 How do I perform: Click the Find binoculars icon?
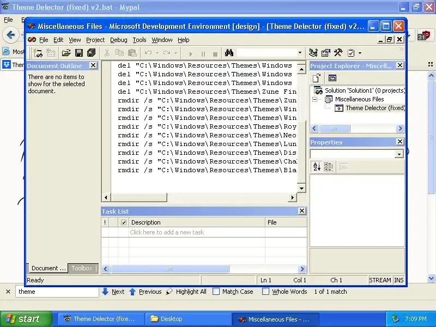tap(229, 52)
